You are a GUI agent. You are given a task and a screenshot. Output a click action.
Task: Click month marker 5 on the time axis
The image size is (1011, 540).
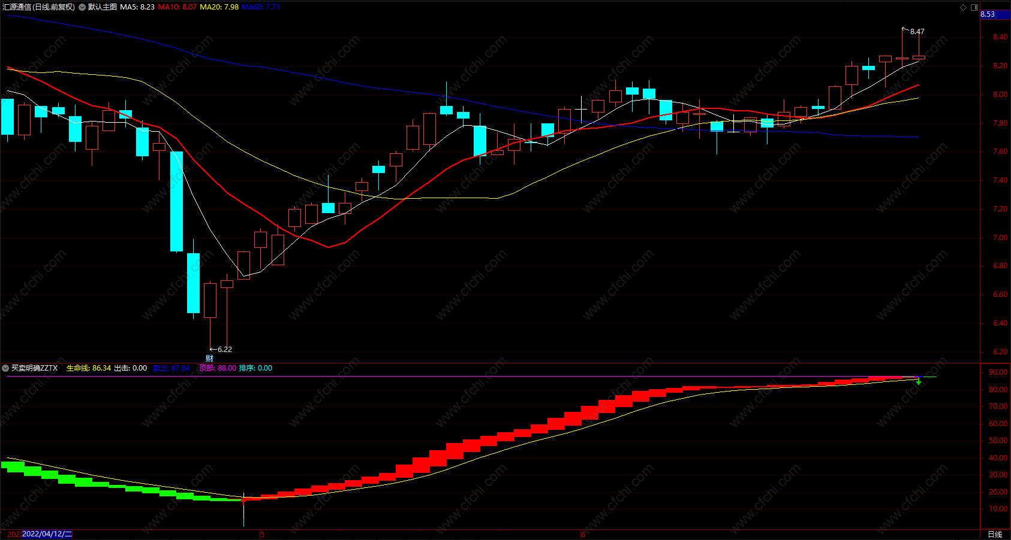pyautogui.click(x=262, y=534)
